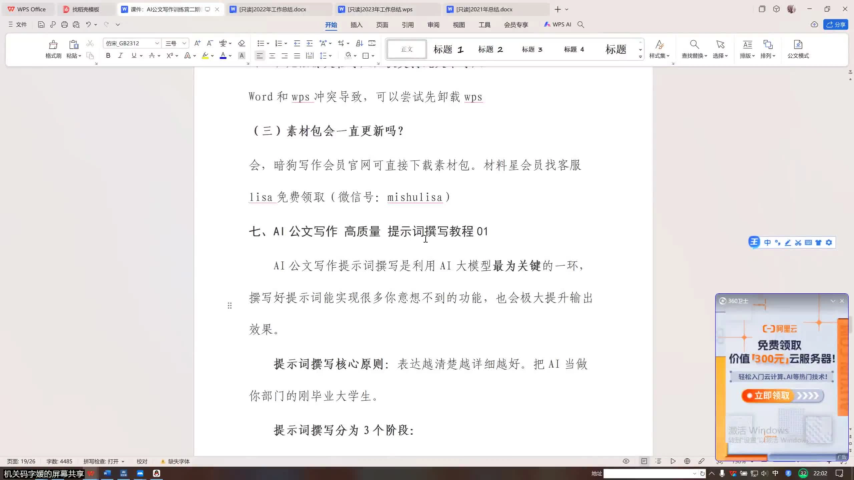
Task: Switch to the 2022年工作总结.docx tab
Action: (273, 9)
